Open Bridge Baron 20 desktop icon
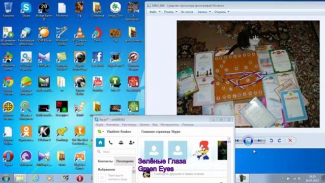The height and width of the screenshot is (183, 325). click(x=44, y=11)
